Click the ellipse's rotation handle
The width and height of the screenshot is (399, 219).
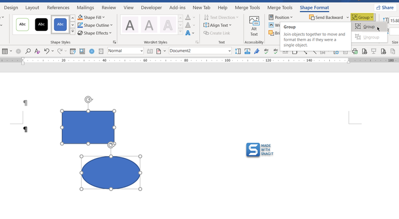pos(111,145)
